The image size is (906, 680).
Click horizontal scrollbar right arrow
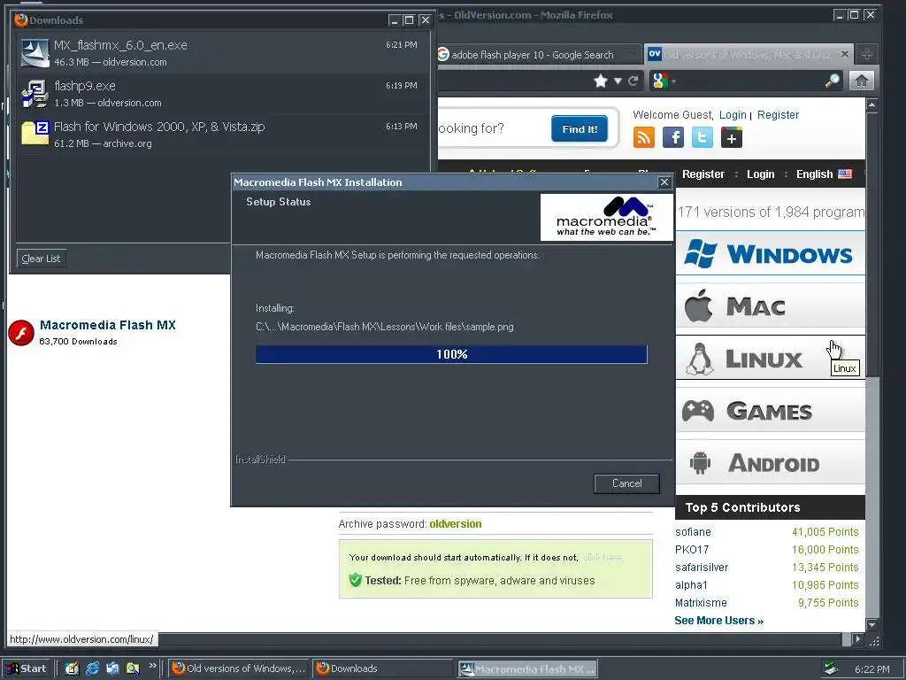click(857, 639)
